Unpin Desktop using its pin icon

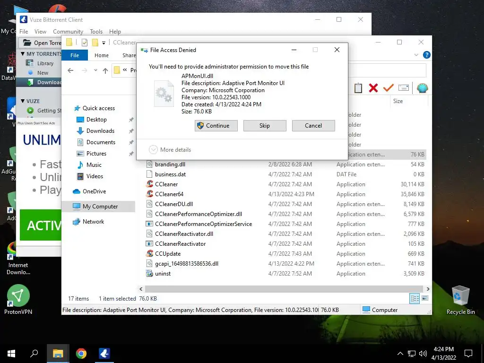(131, 120)
